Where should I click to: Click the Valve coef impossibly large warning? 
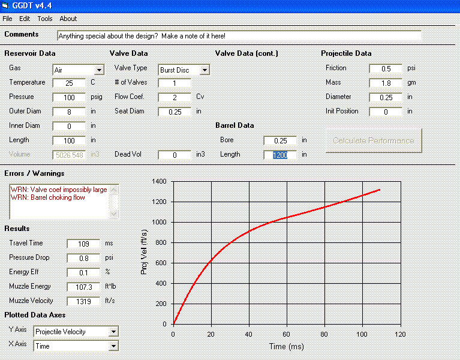click(59, 190)
